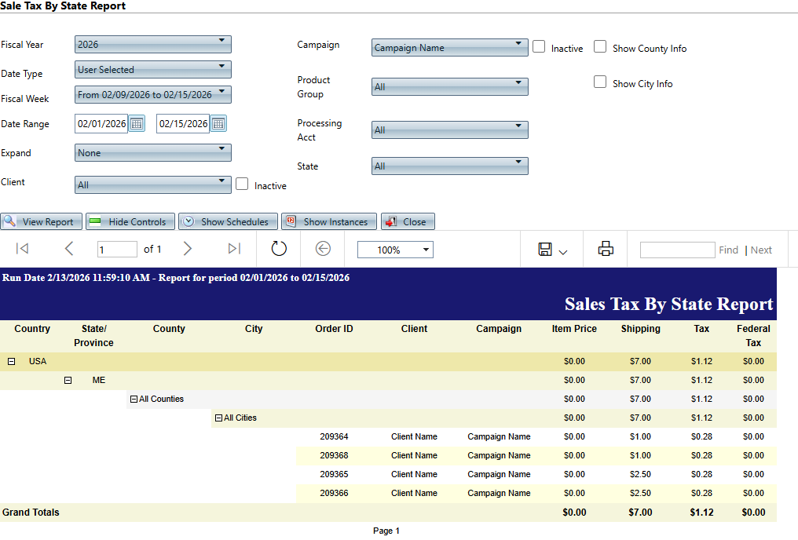Jump to last report page

[x=234, y=249]
